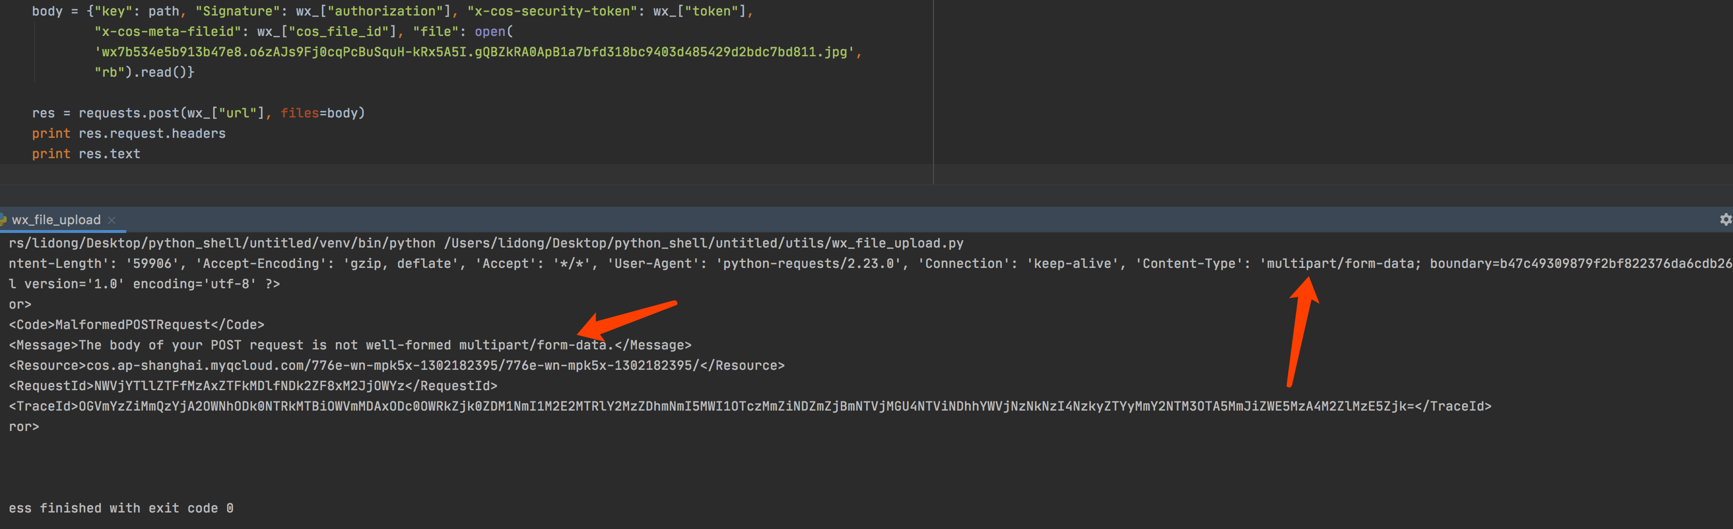Click the RequestId output line

pyautogui.click(x=253, y=386)
